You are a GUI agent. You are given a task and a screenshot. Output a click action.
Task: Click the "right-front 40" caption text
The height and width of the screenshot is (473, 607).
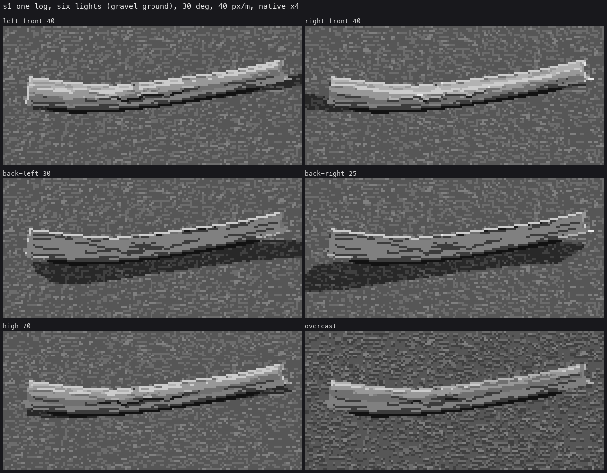tap(333, 21)
